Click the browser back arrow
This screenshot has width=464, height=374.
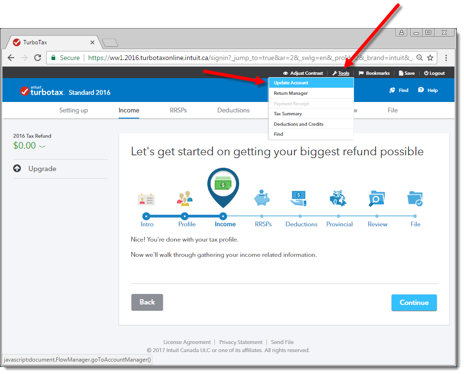[x=11, y=58]
